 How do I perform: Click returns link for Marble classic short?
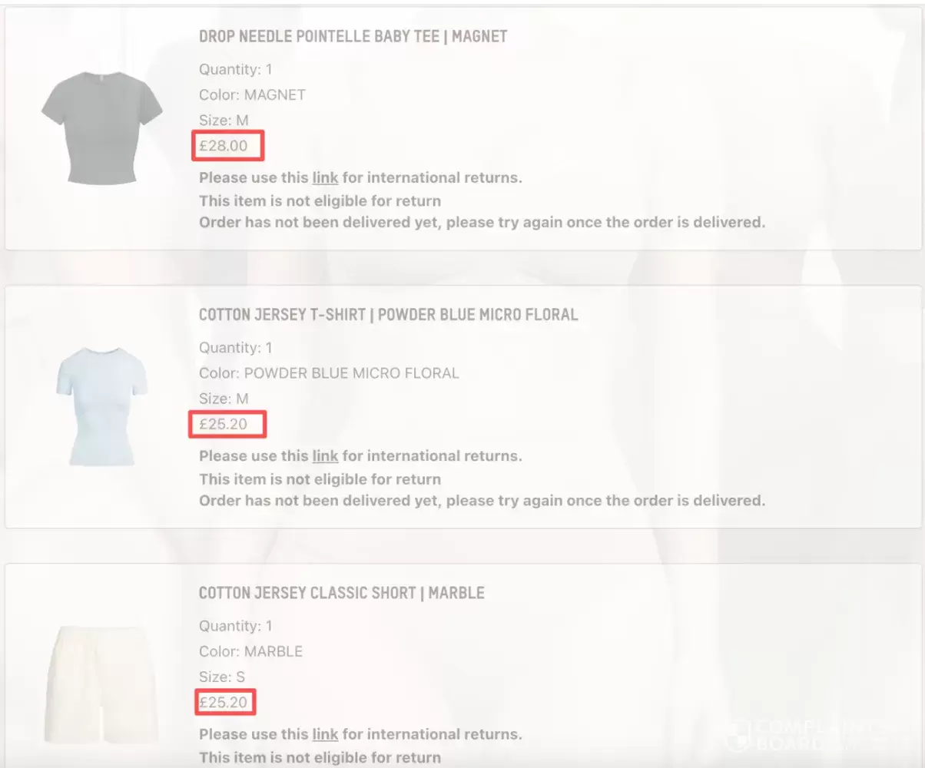tap(325, 733)
